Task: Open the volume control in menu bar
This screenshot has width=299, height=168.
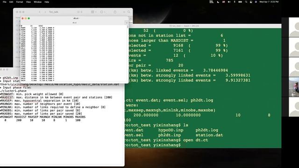Action: [x=229, y=2]
